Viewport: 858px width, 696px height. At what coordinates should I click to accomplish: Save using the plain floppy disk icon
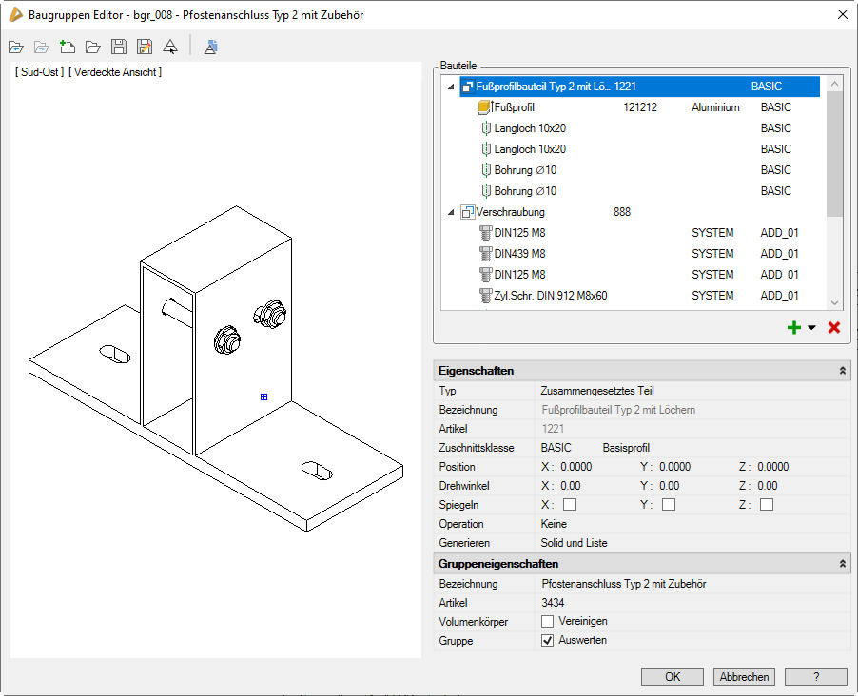[x=119, y=47]
